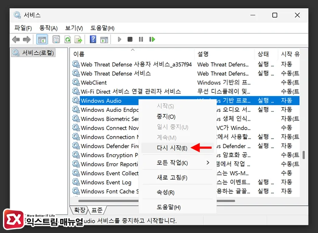Screen dimensions: 318x233
Task: Select the Windows Encryption Provider row
Action: [x=109, y=155]
